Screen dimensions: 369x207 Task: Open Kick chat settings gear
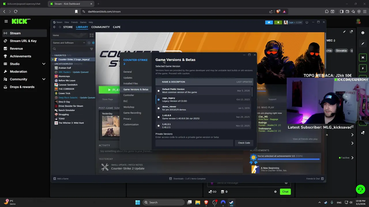275,192
